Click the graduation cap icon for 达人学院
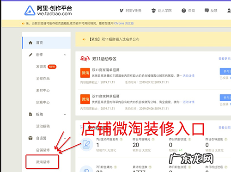This screenshot has height=172, width=231. coord(153,11)
